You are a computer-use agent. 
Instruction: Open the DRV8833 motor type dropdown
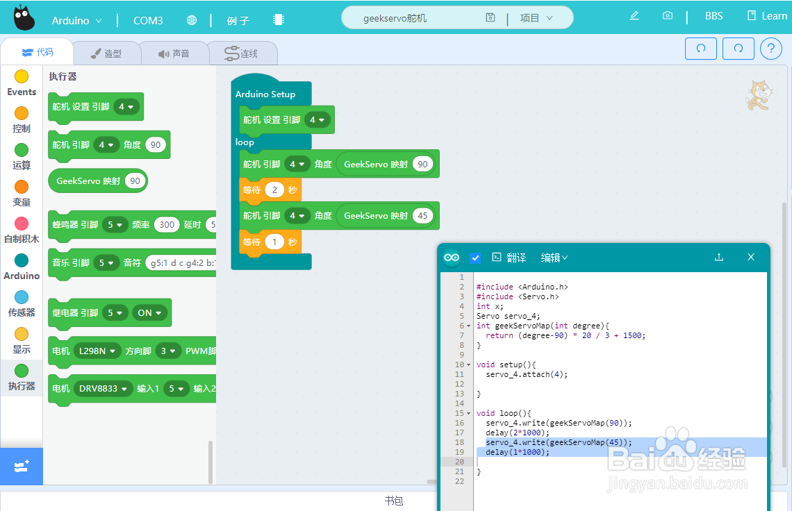[x=103, y=389]
